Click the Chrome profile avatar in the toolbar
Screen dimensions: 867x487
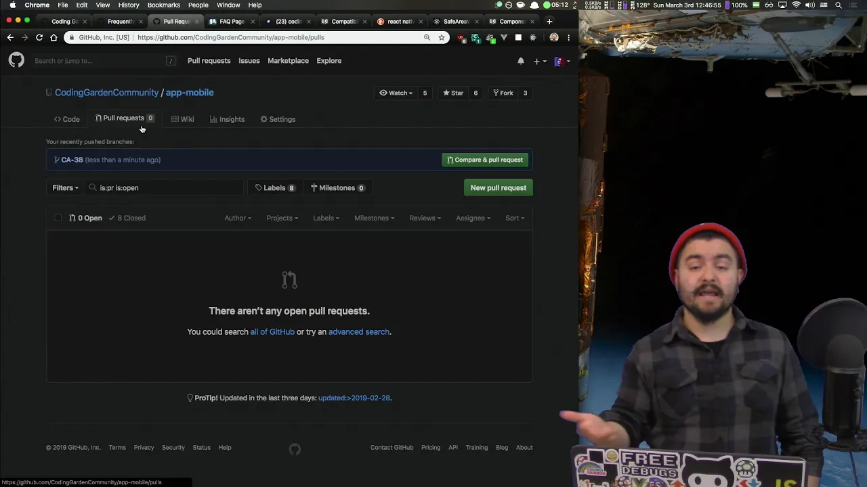[x=554, y=37]
